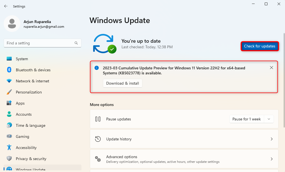Viewport: 285px width, 172px height.
Task: Open Network & internet settings
Action: tap(43, 81)
